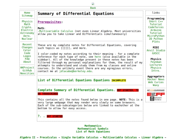Screen dimensions: 186x139
Task: Open Multivariable Calculus prerequisite link
Action: click(56, 31)
